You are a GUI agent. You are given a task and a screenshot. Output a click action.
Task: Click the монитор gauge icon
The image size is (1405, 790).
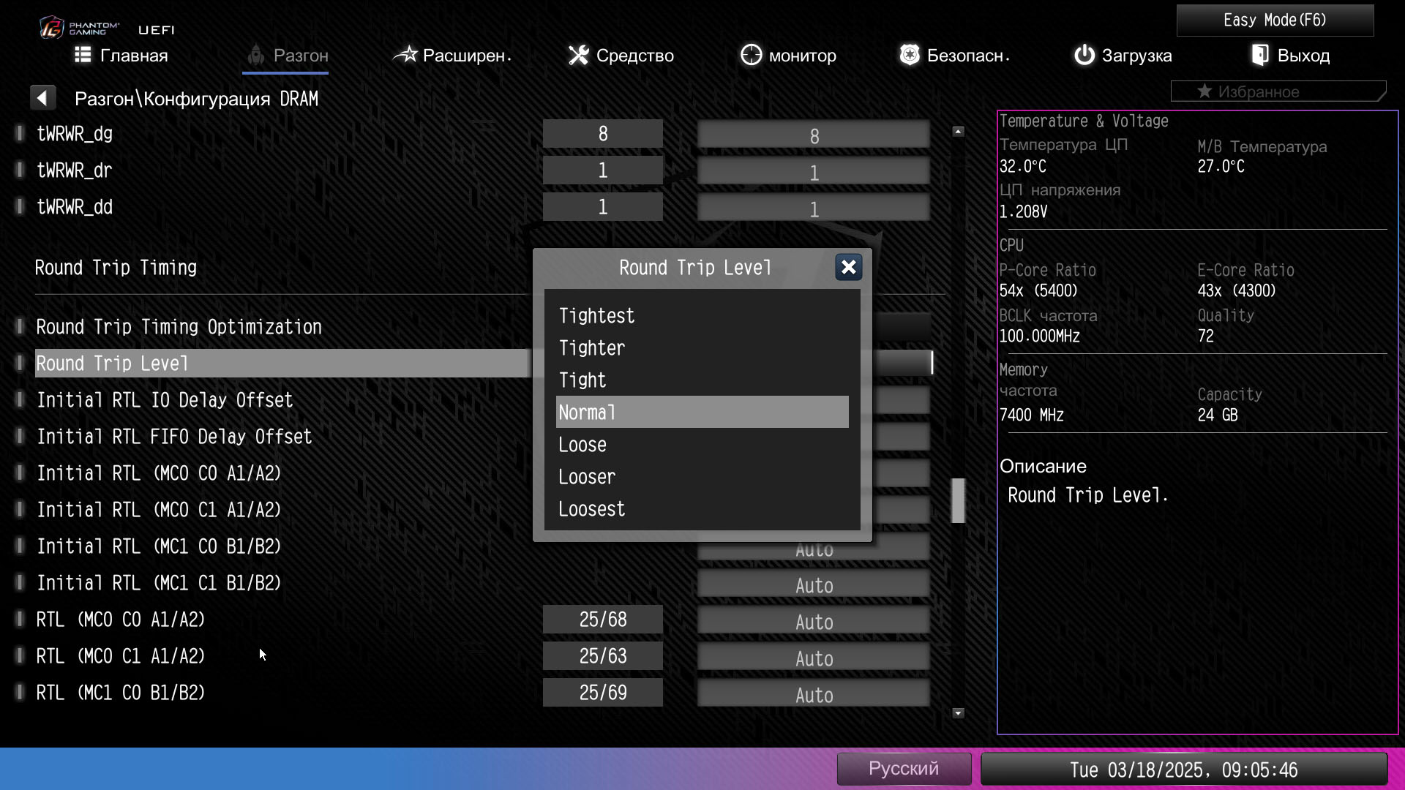751,55
